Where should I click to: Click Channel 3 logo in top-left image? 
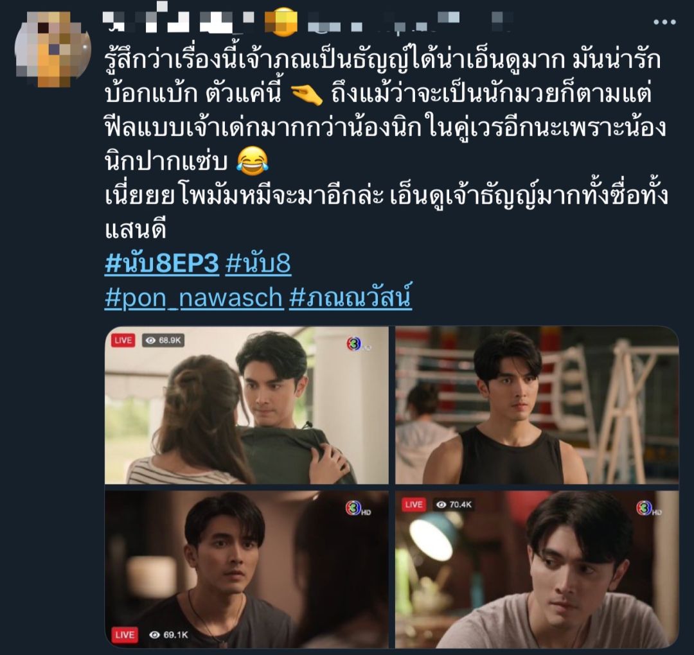pyautogui.click(x=356, y=344)
